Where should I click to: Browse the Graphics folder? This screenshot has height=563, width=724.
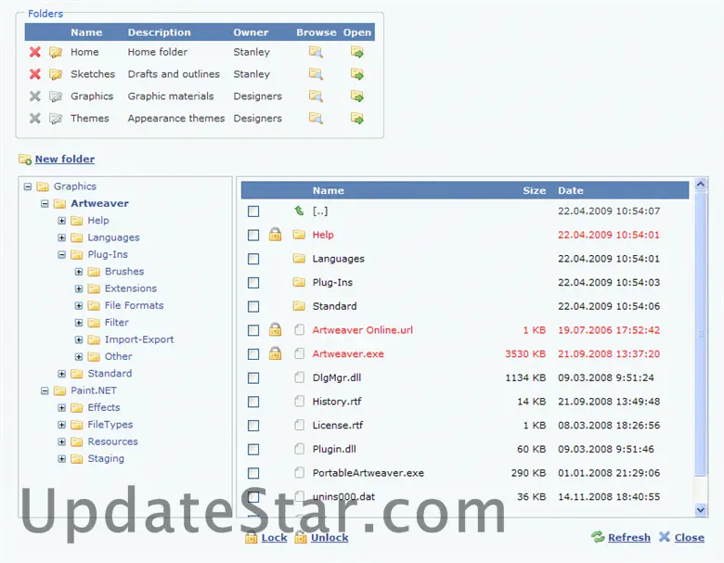pyautogui.click(x=316, y=96)
